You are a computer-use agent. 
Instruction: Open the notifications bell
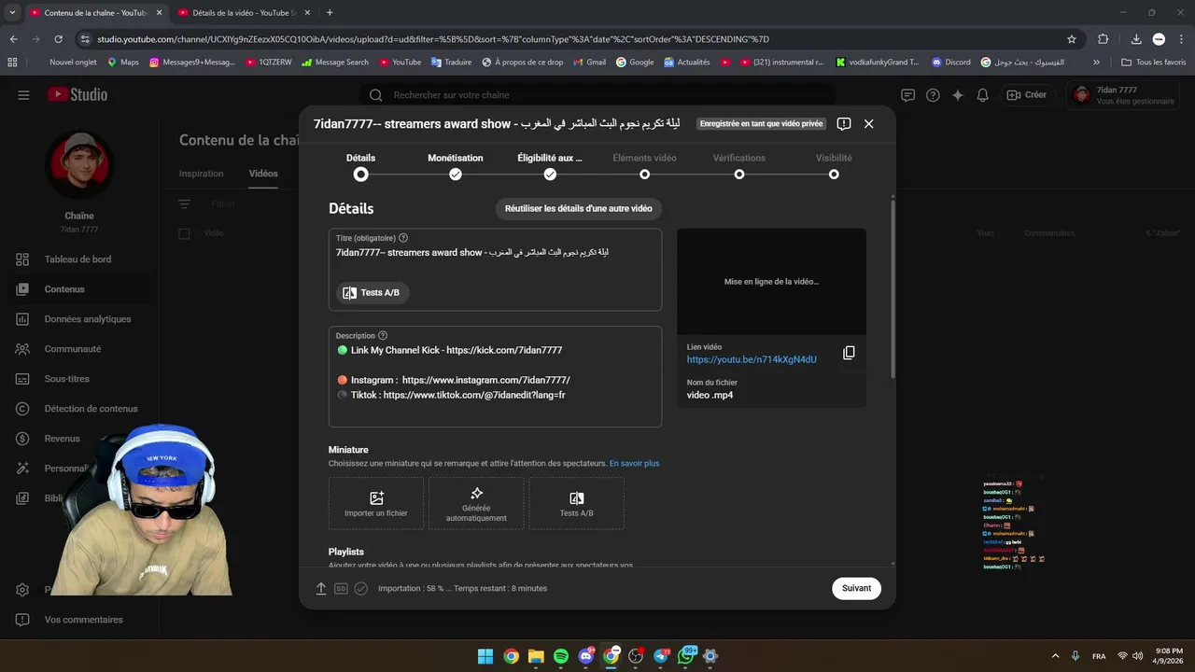click(982, 95)
